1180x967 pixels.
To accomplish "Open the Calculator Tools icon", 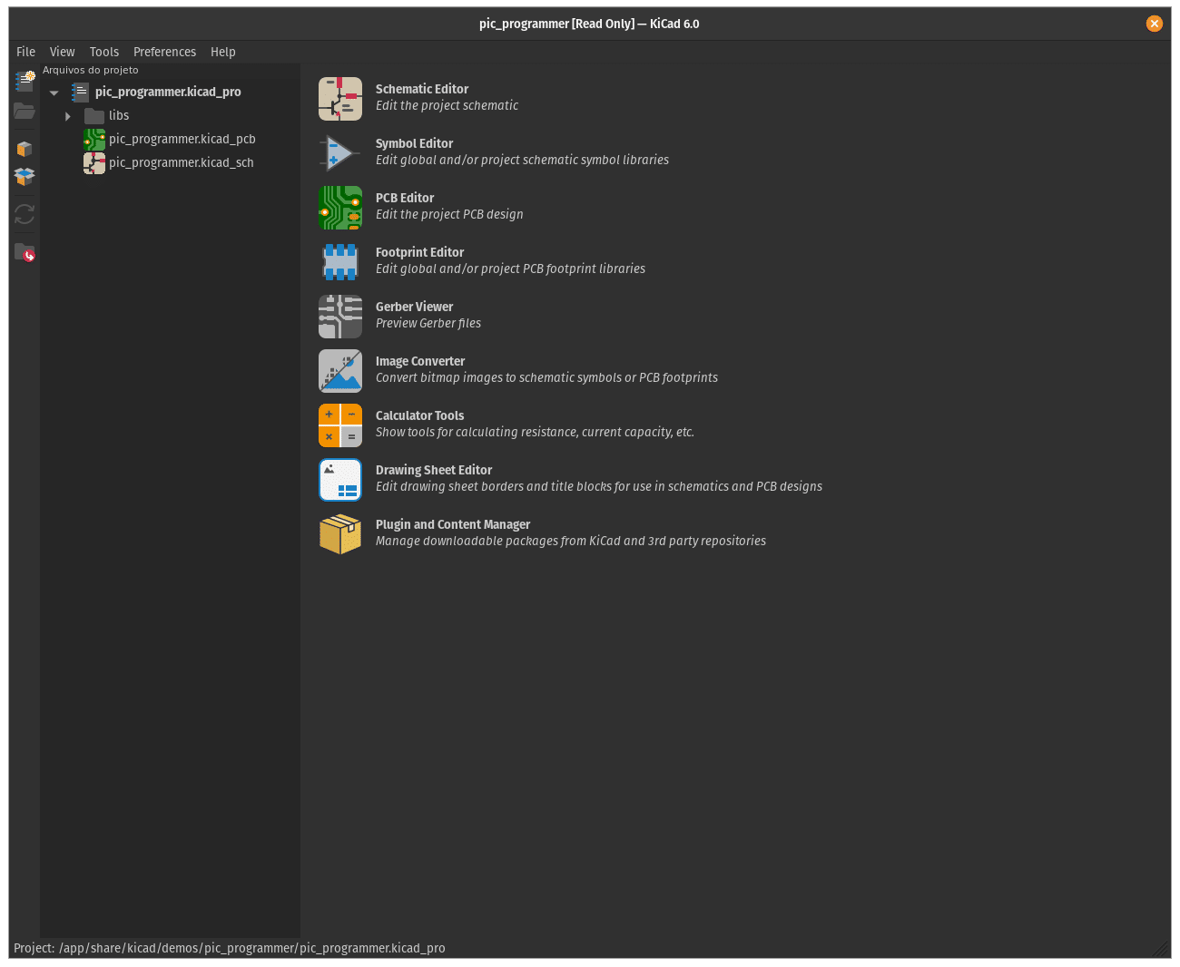I will point(340,425).
